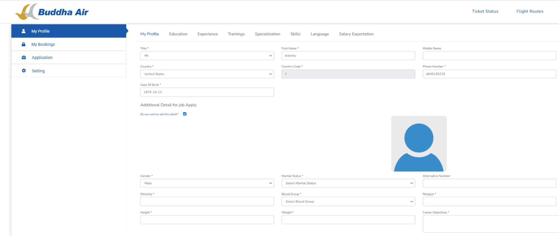Open Application in the sidebar
Screen dimensions: 559x236
point(69,57)
